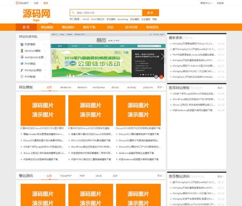Advance banner with the right arrow
The width and height of the screenshot is (242, 206).
tap(162, 56)
